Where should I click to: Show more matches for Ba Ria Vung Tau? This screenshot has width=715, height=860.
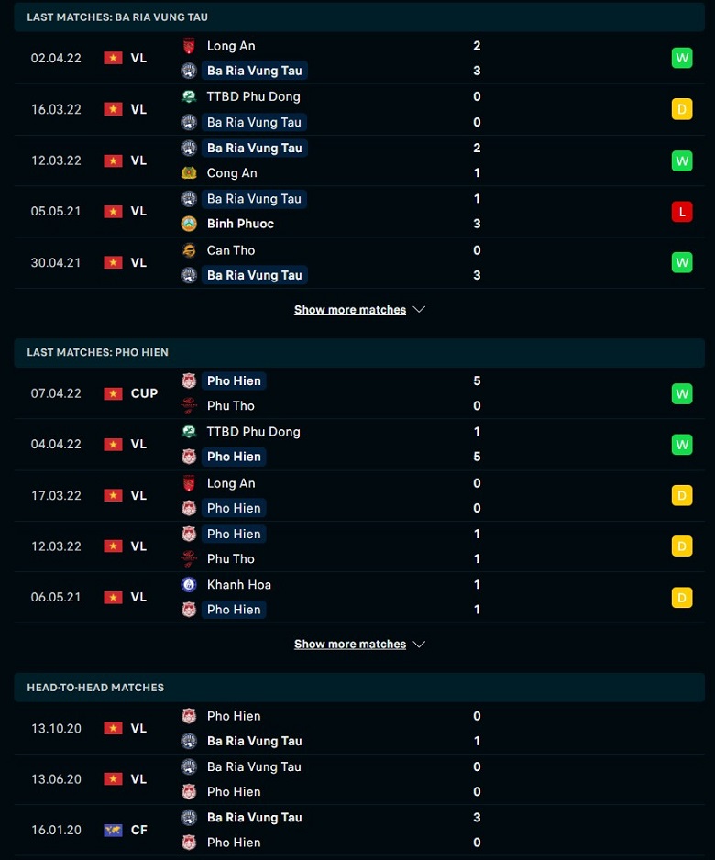350,309
